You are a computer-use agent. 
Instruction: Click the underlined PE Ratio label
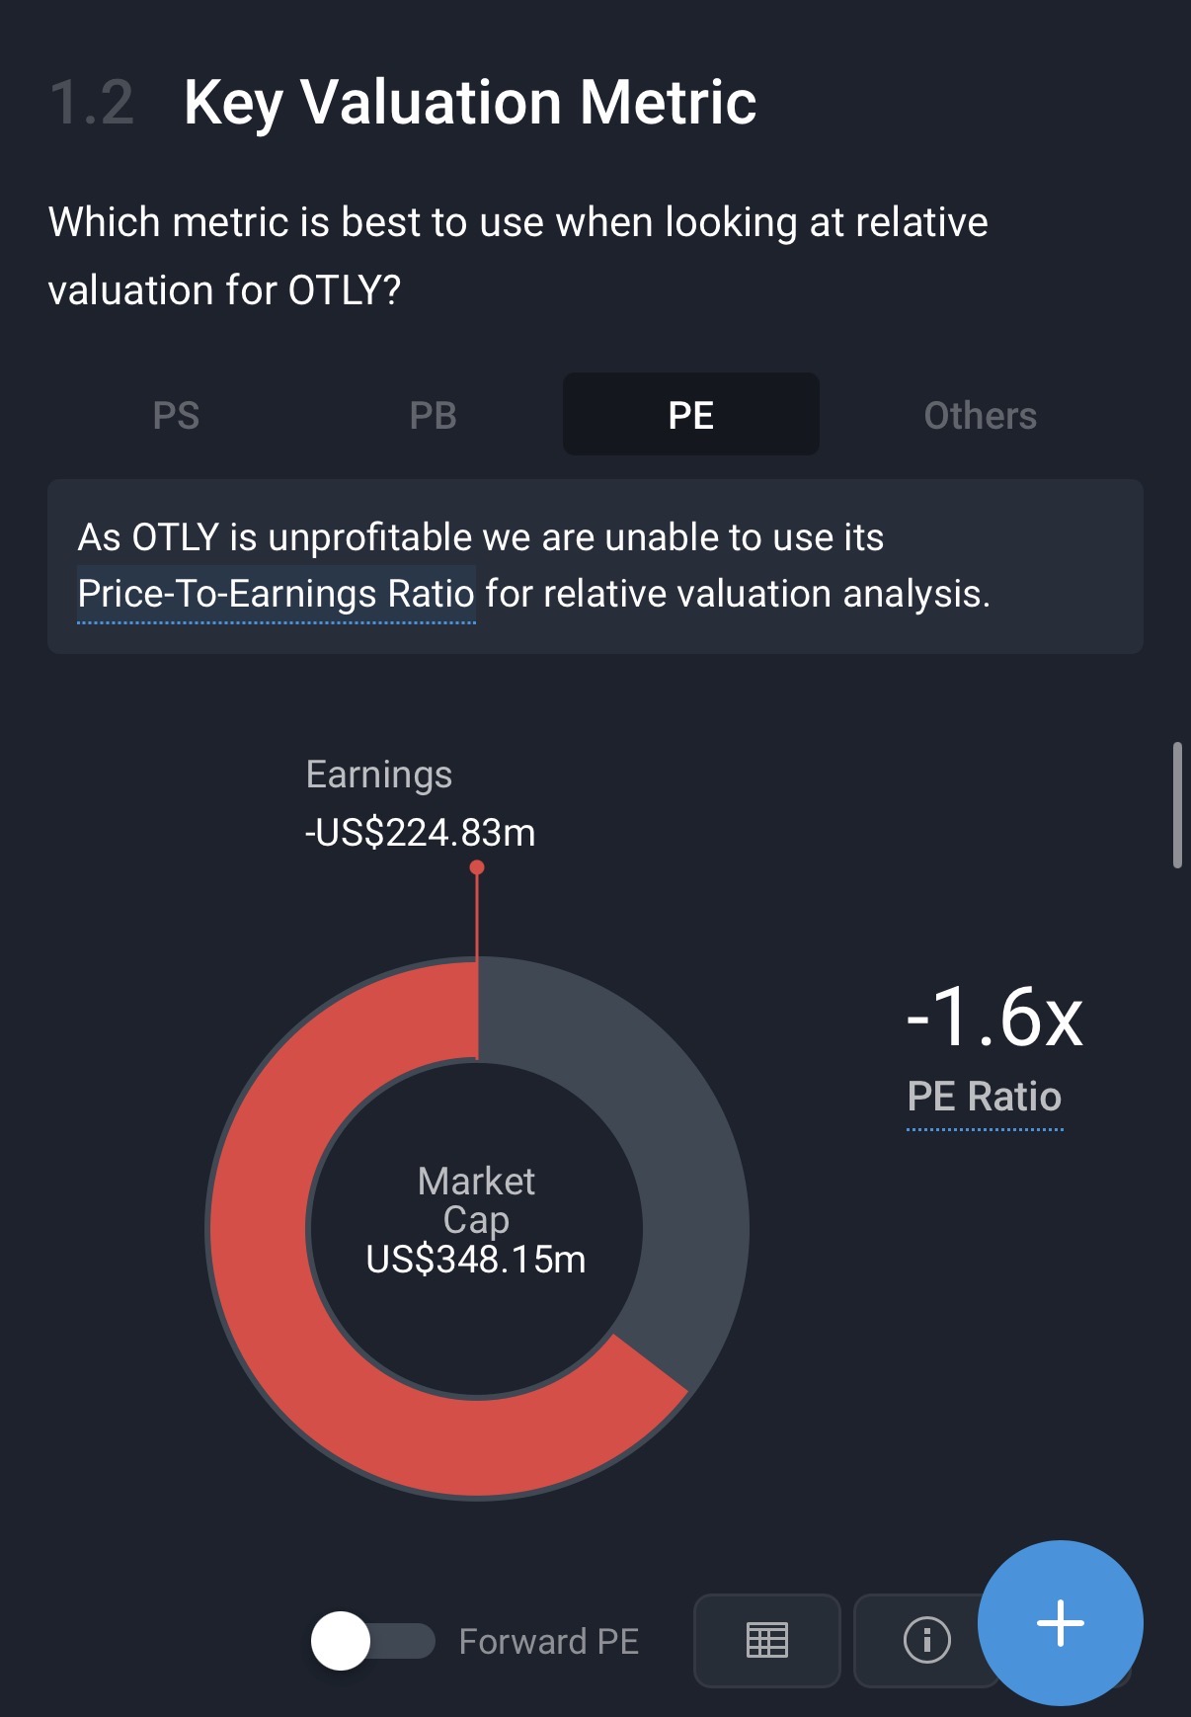click(984, 1098)
